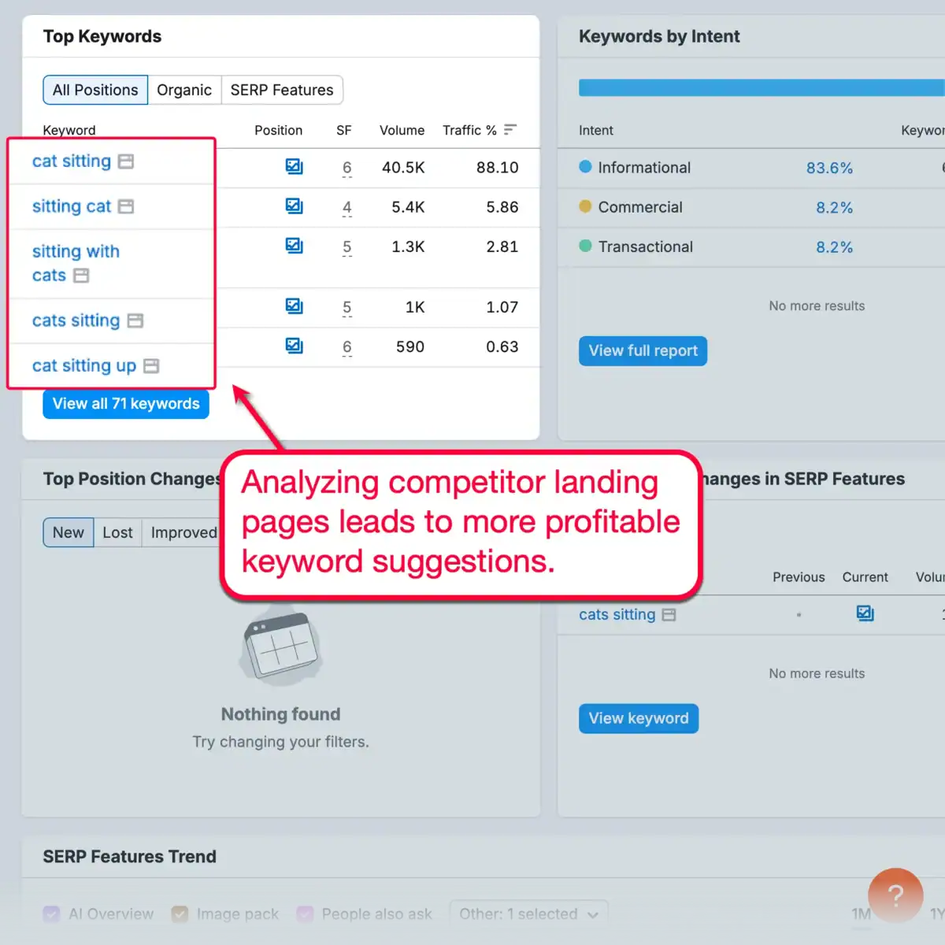Click the 'View all 71 keywords' button
The width and height of the screenshot is (945, 945).
(125, 403)
